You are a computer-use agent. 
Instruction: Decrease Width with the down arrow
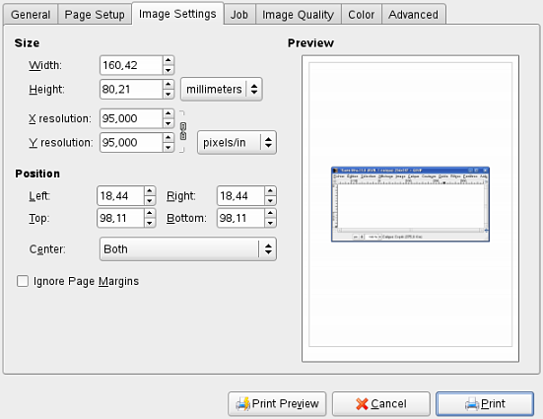click(169, 70)
